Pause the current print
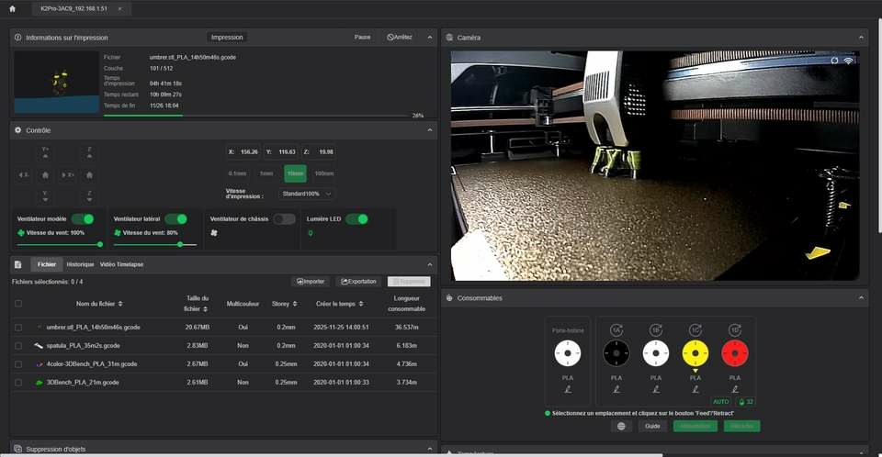 362,38
